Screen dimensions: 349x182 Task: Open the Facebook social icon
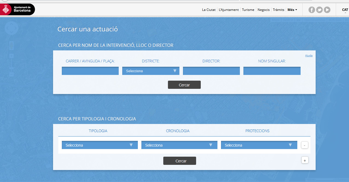[x=312, y=10]
